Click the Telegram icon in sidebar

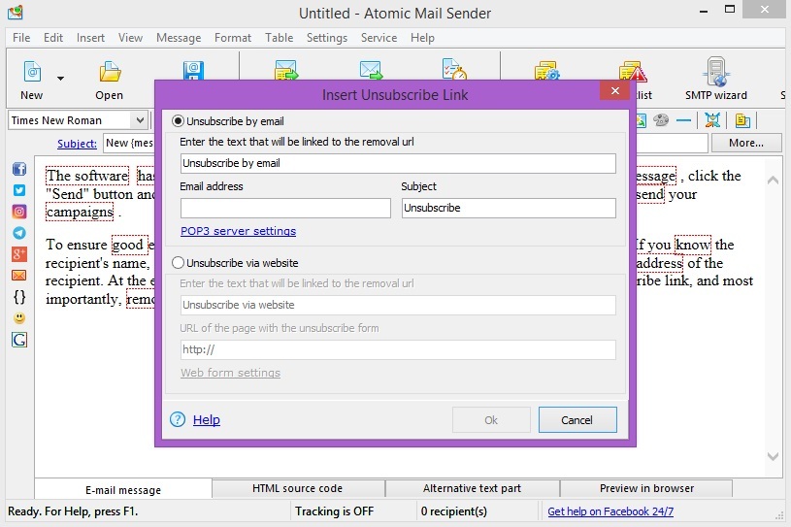[19, 233]
